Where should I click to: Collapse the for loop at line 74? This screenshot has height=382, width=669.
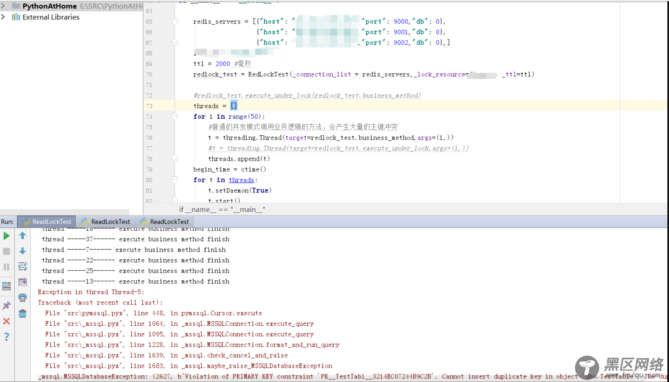click(x=175, y=117)
